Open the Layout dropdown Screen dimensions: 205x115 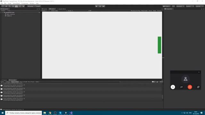pos(200,6)
